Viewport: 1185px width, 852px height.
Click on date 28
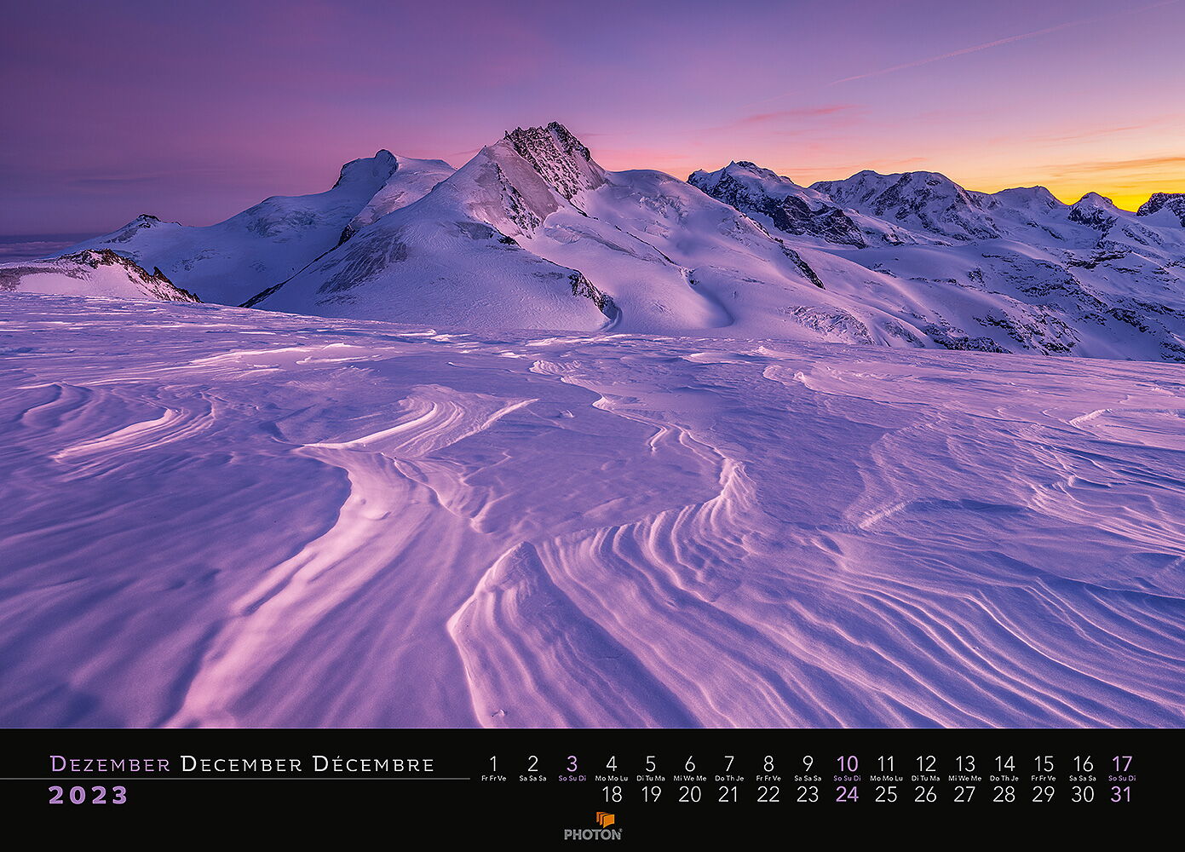click(x=1004, y=794)
